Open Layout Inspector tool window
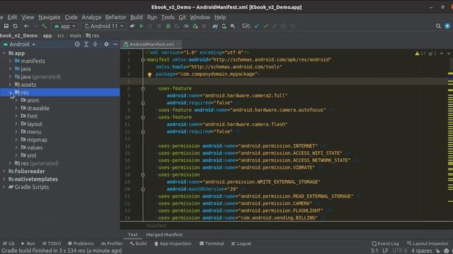 [428, 243]
